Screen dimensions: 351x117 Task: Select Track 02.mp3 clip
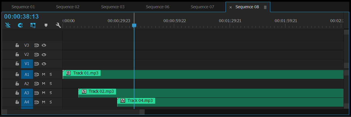[211, 93]
